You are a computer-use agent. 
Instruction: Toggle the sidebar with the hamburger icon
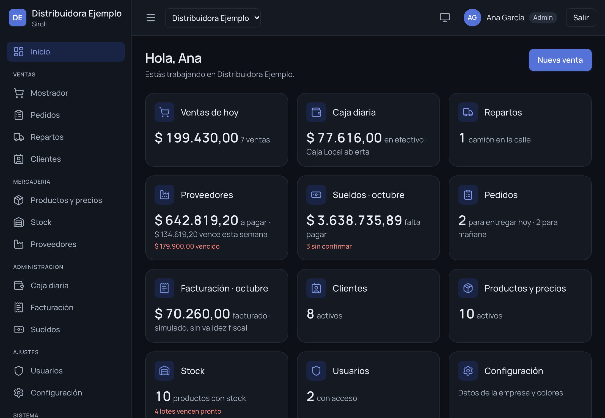pos(150,18)
